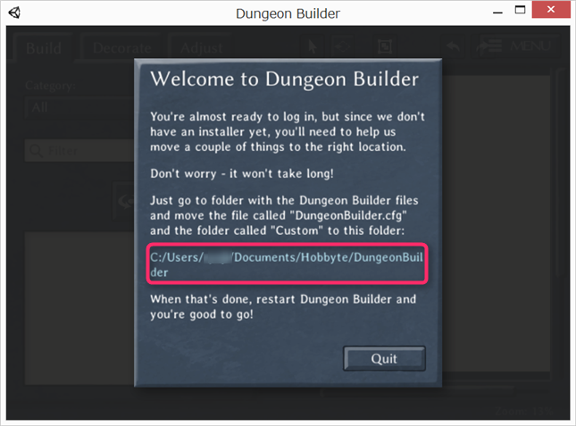Minimize the Dungeon Builder window
This screenshot has height=426, width=576.
click(x=497, y=13)
